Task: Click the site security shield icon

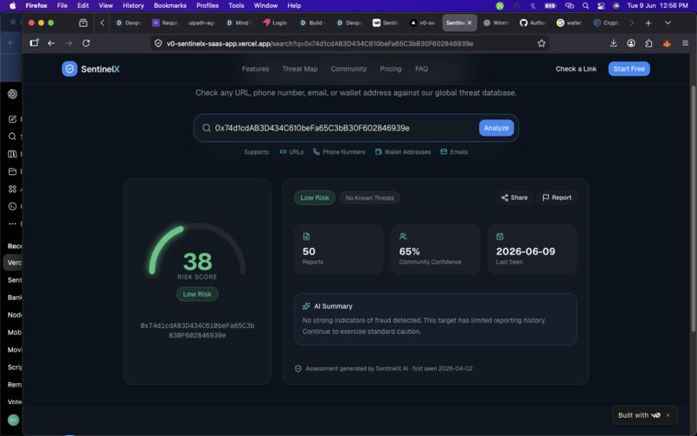Action: click(157, 43)
